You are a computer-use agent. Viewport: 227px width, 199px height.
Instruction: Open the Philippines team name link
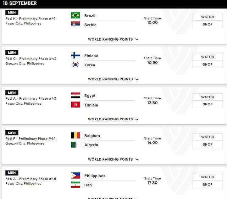(95, 176)
